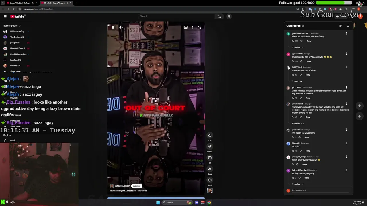Open the sound thumbnail below Remix
This screenshot has width=367, height=206.
tap(210, 191)
